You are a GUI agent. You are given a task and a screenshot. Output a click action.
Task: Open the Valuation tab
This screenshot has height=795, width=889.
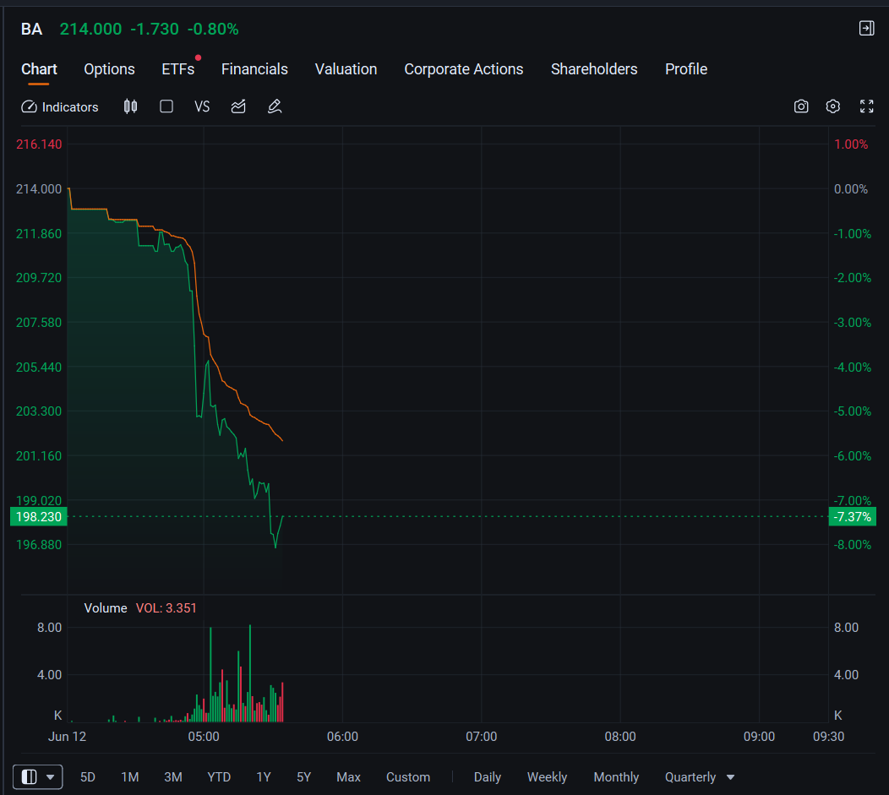point(346,69)
